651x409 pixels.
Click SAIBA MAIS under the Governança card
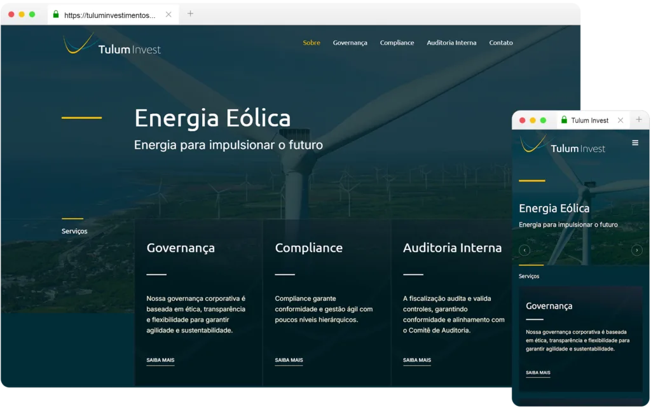click(160, 361)
